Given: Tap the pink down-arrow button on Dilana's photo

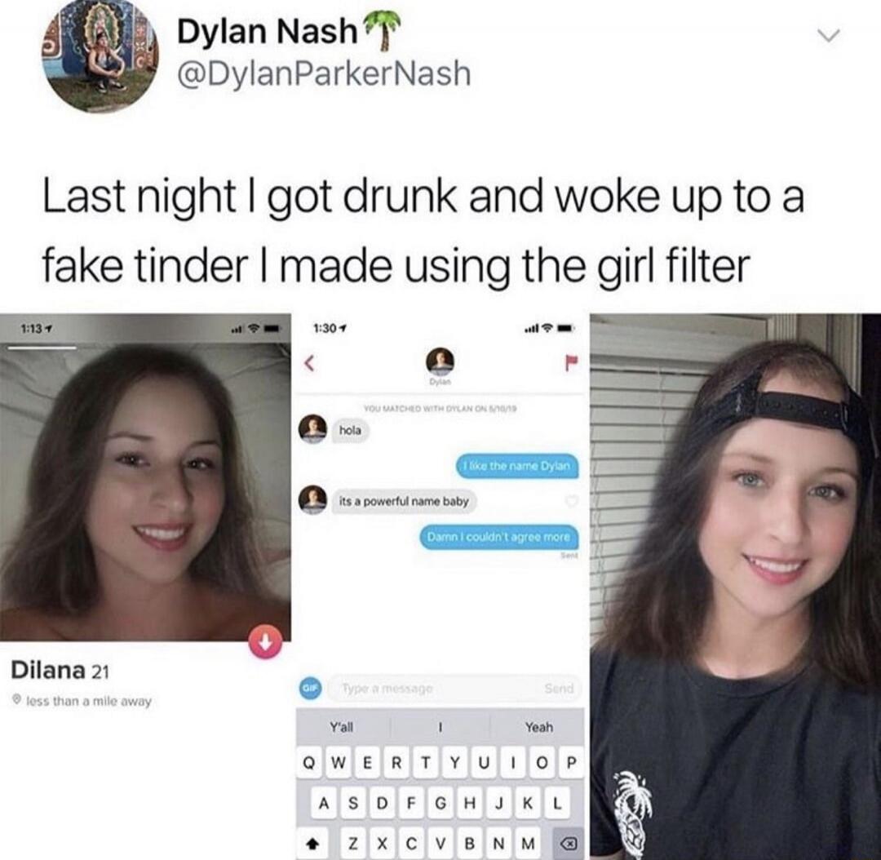Looking at the screenshot, I should (266, 641).
